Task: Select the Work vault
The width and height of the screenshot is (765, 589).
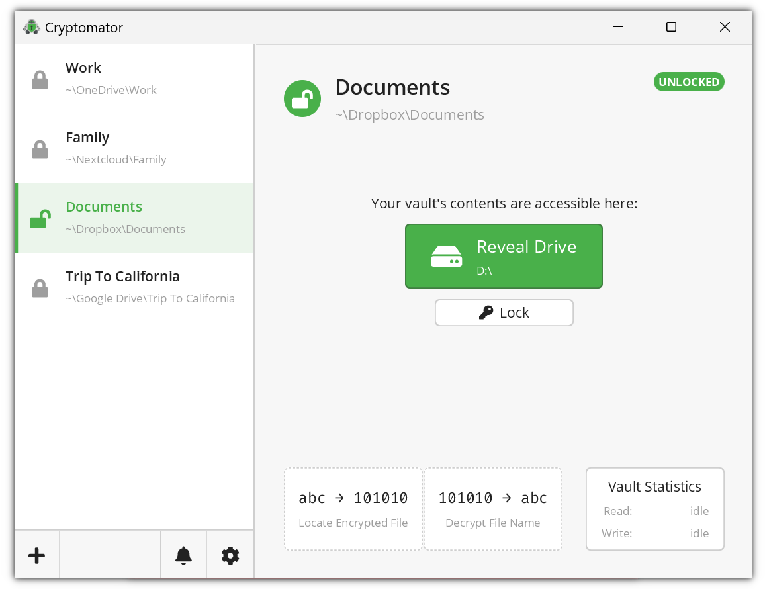Action: [134, 79]
